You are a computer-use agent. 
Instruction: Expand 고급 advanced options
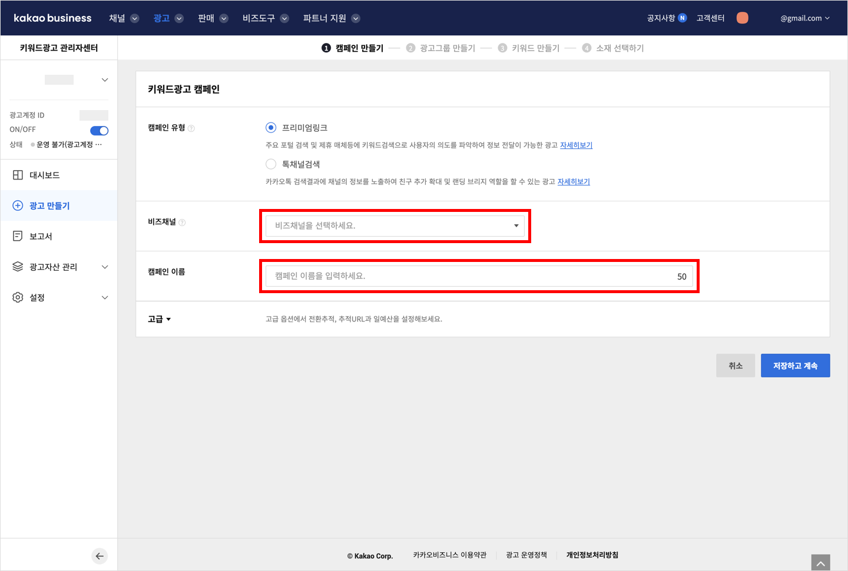[x=159, y=319]
